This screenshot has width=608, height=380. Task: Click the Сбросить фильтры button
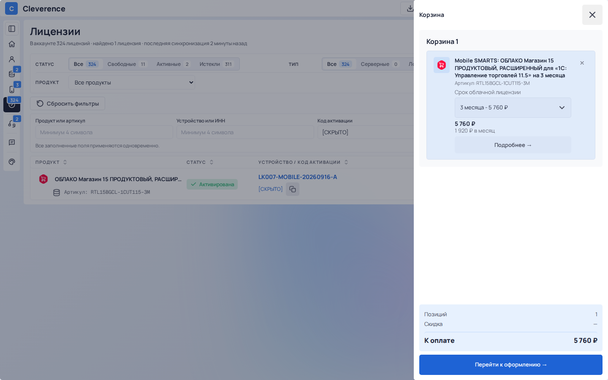68,103
